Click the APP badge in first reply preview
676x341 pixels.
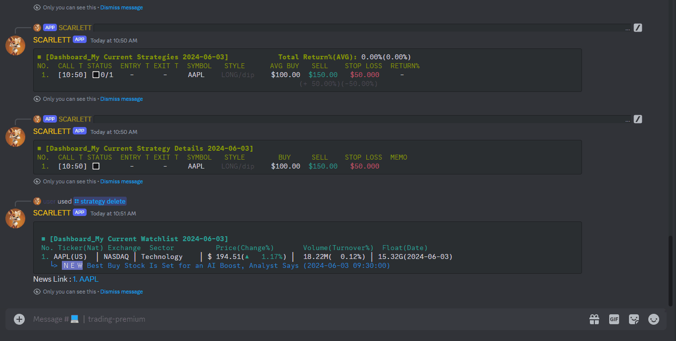coord(50,28)
